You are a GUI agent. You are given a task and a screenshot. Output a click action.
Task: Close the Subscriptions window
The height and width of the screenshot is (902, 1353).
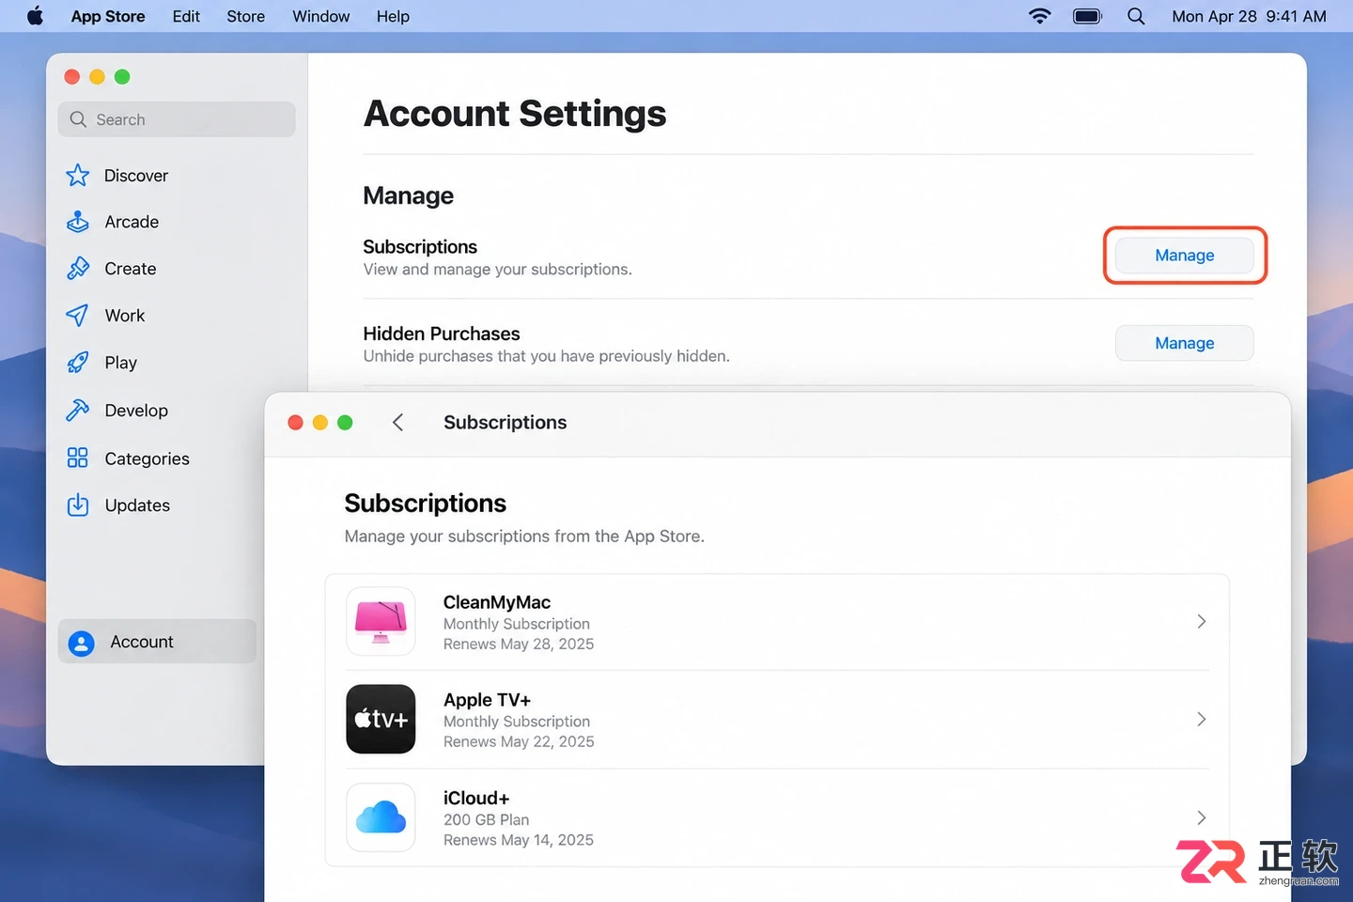click(295, 423)
